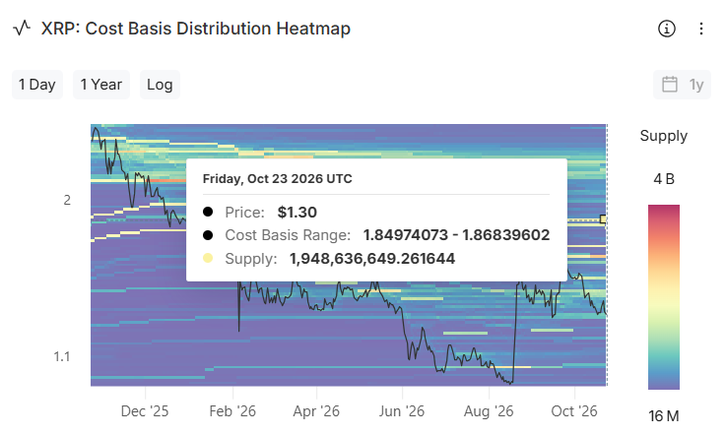The width and height of the screenshot is (726, 435).
Task: Click the "16 M" legend minimum label
Action: [664, 416]
